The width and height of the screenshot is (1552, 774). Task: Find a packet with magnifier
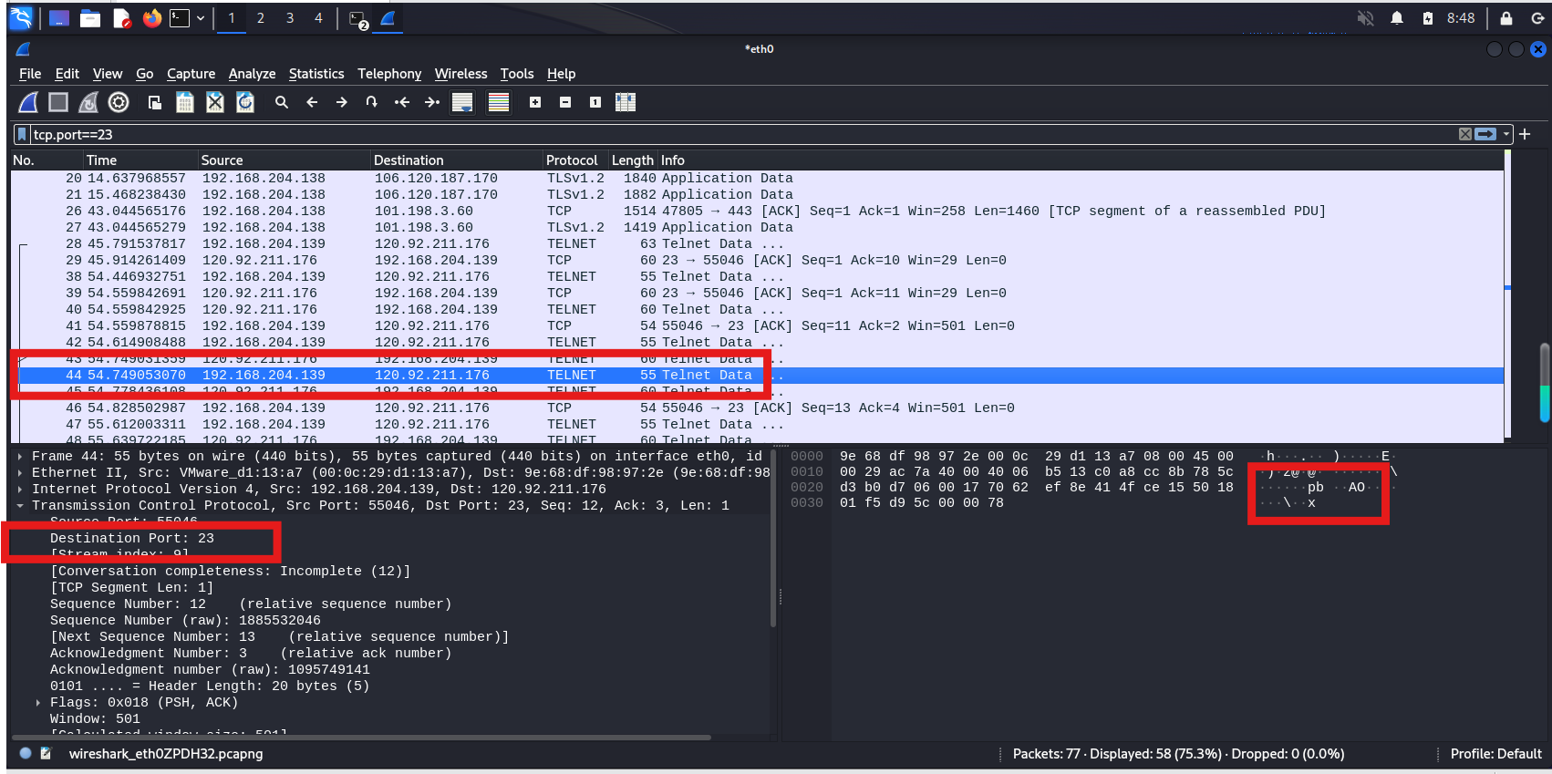point(282,102)
